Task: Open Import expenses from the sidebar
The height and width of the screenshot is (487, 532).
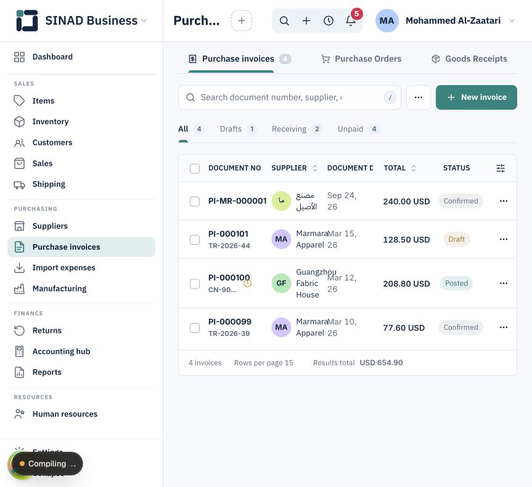Action: click(81, 268)
